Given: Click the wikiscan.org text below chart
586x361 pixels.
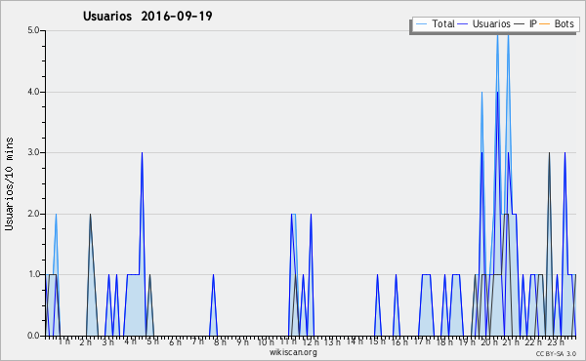Looking at the screenshot, I should tap(293, 352).
